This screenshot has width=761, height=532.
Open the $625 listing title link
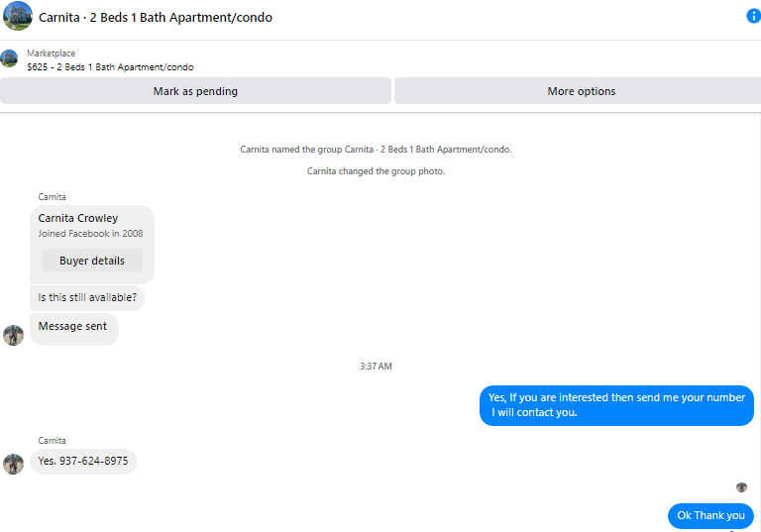point(110,67)
